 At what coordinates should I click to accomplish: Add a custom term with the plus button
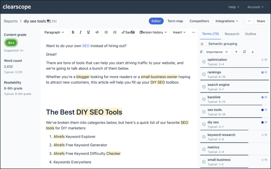[x=236, y=52]
